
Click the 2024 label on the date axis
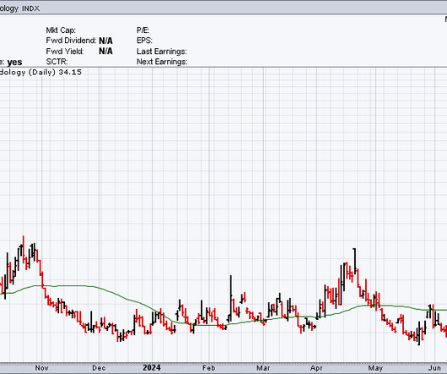point(152,368)
